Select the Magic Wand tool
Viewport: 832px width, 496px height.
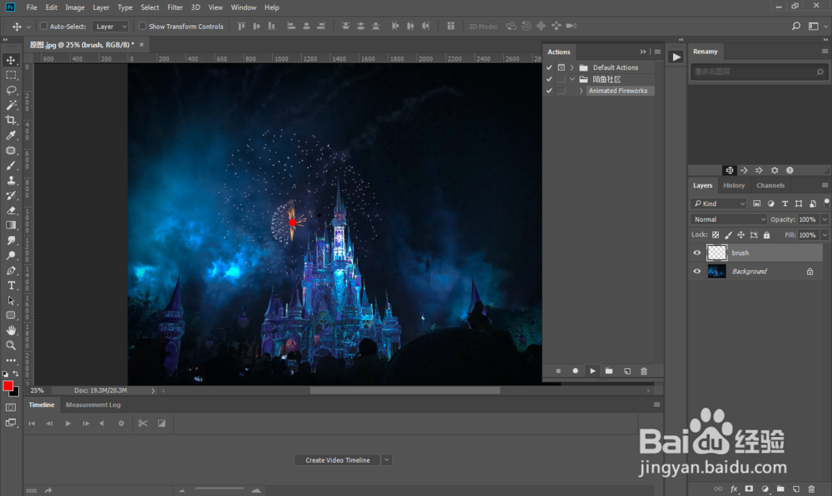(11, 105)
